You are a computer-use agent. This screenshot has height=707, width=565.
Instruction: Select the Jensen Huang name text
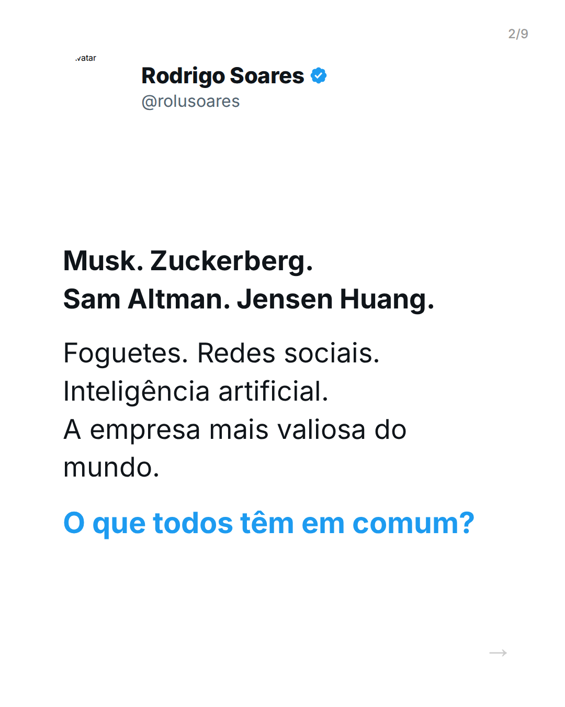coord(335,299)
